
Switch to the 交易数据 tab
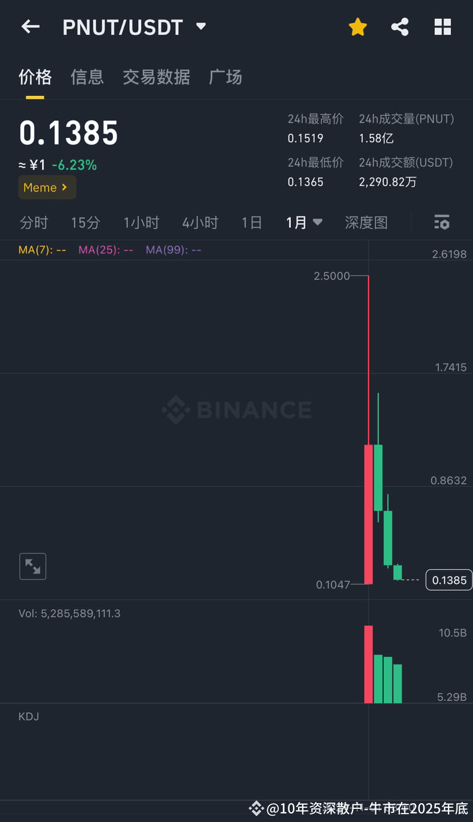tap(156, 77)
